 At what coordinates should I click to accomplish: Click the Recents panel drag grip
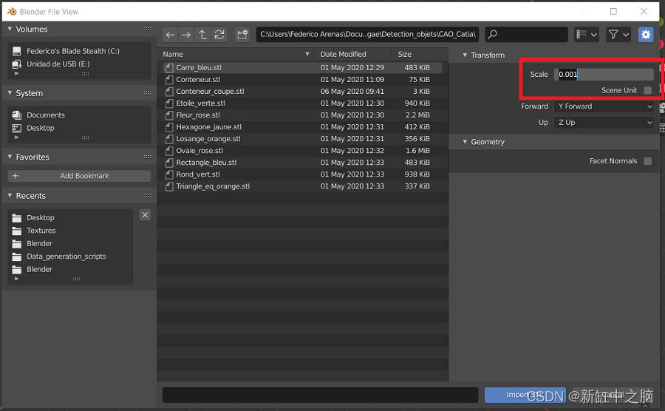(x=147, y=196)
